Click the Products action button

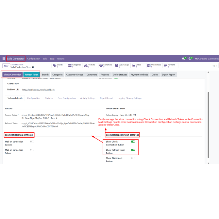click(x=105, y=75)
